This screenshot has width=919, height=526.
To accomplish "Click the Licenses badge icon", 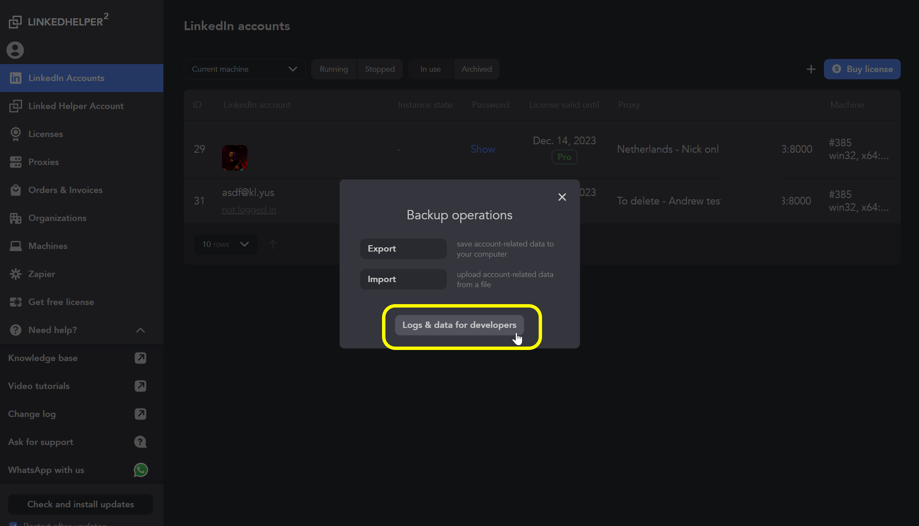I will [16, 134].
